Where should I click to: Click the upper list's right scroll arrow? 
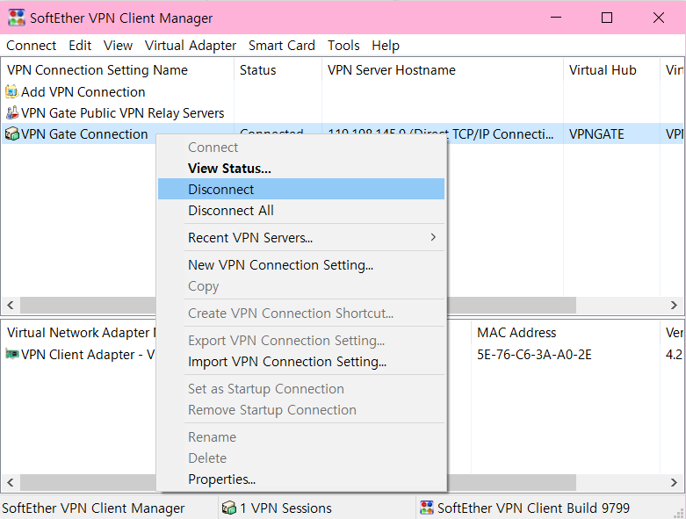coord(674,305)
